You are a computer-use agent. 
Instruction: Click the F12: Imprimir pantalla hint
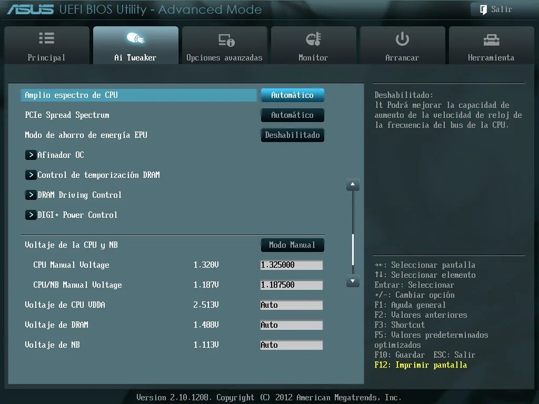coord(421,365)
